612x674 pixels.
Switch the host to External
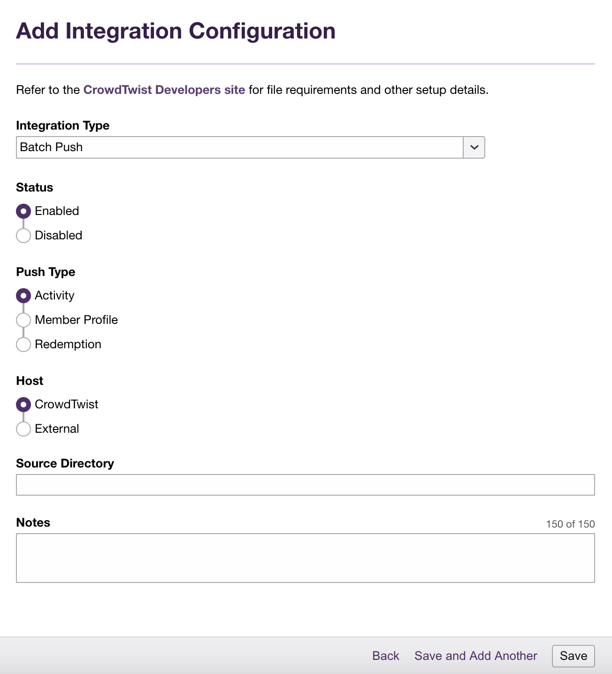pos(23,429)
